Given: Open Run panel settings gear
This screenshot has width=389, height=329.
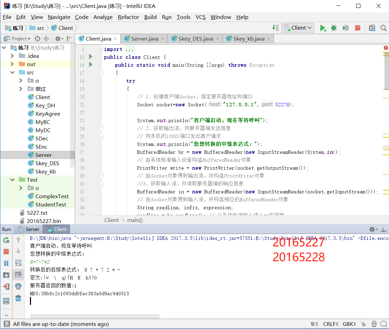Looking at the screenshot, I should pyautogui.click(x=373, y=230).
